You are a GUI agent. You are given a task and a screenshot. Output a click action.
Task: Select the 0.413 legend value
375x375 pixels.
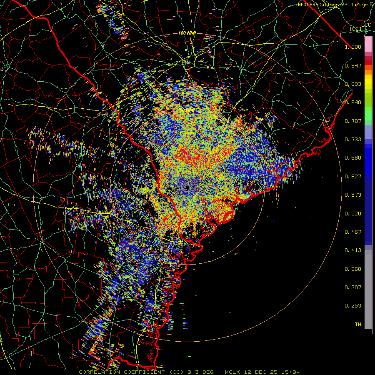tap(353, 250)
